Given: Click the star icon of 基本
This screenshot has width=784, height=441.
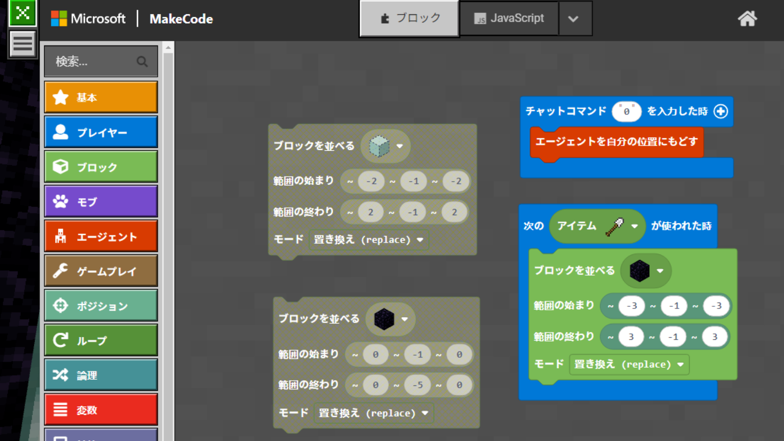Looking at the screenshot, I should coord(60,97).
